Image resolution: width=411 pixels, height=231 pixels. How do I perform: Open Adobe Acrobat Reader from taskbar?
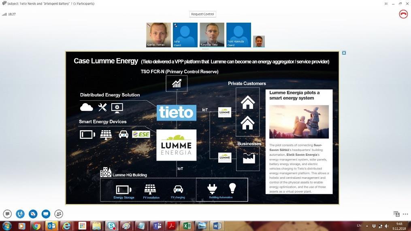point(172,226)
